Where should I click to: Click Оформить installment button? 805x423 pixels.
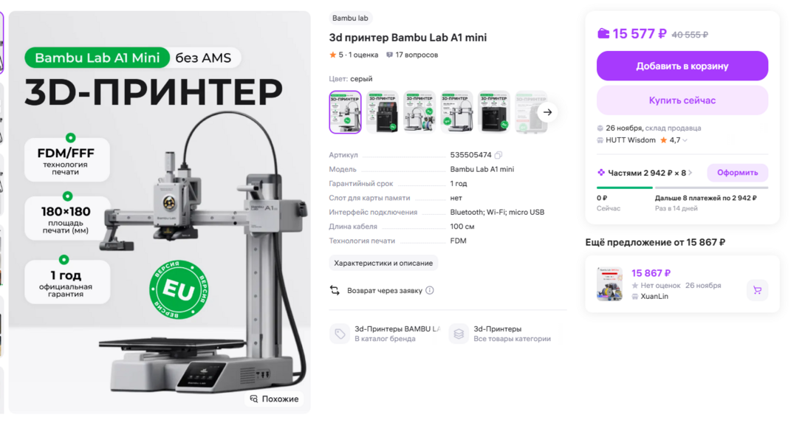click(737, 173)
